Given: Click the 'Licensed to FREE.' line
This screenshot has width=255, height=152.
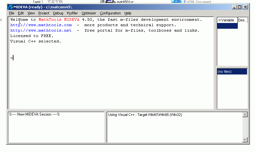Looking at the screenshot, I should point(32,36).
